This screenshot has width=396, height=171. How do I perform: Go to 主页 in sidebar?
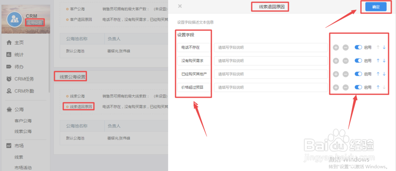19,43
